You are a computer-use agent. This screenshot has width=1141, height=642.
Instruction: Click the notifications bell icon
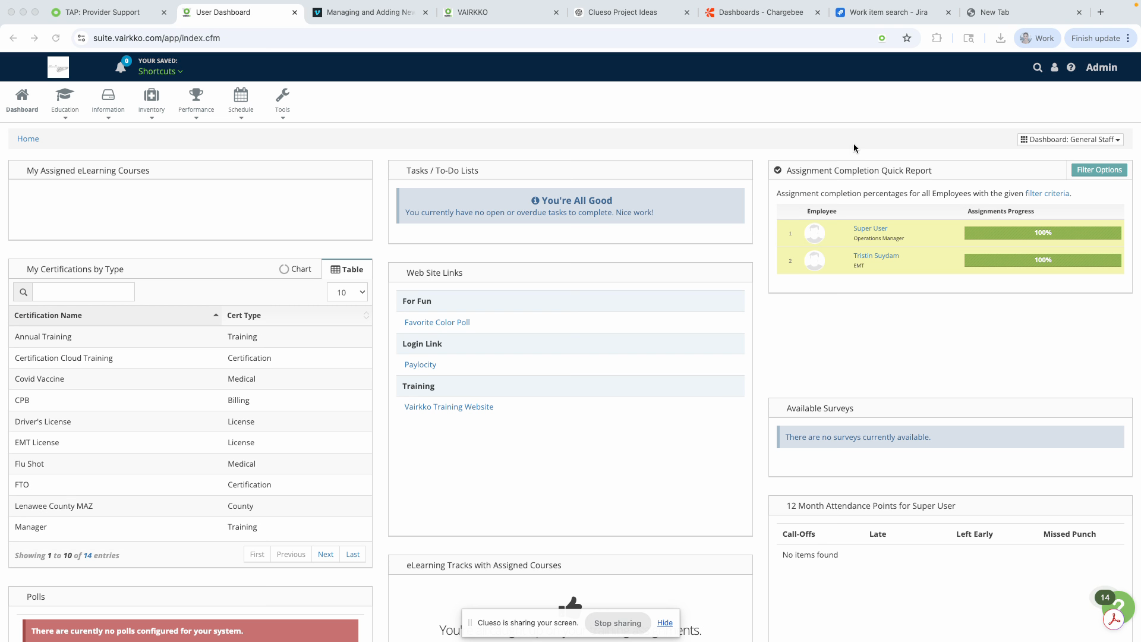(121, 67)
